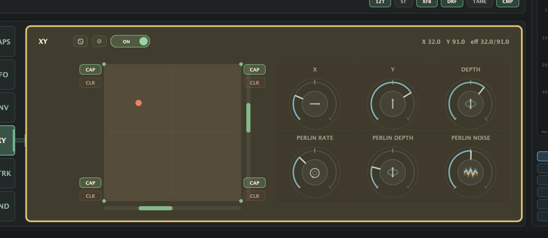Enable the TAME button
The width and height of the screenshot is (548, 238).
[480, 2]
